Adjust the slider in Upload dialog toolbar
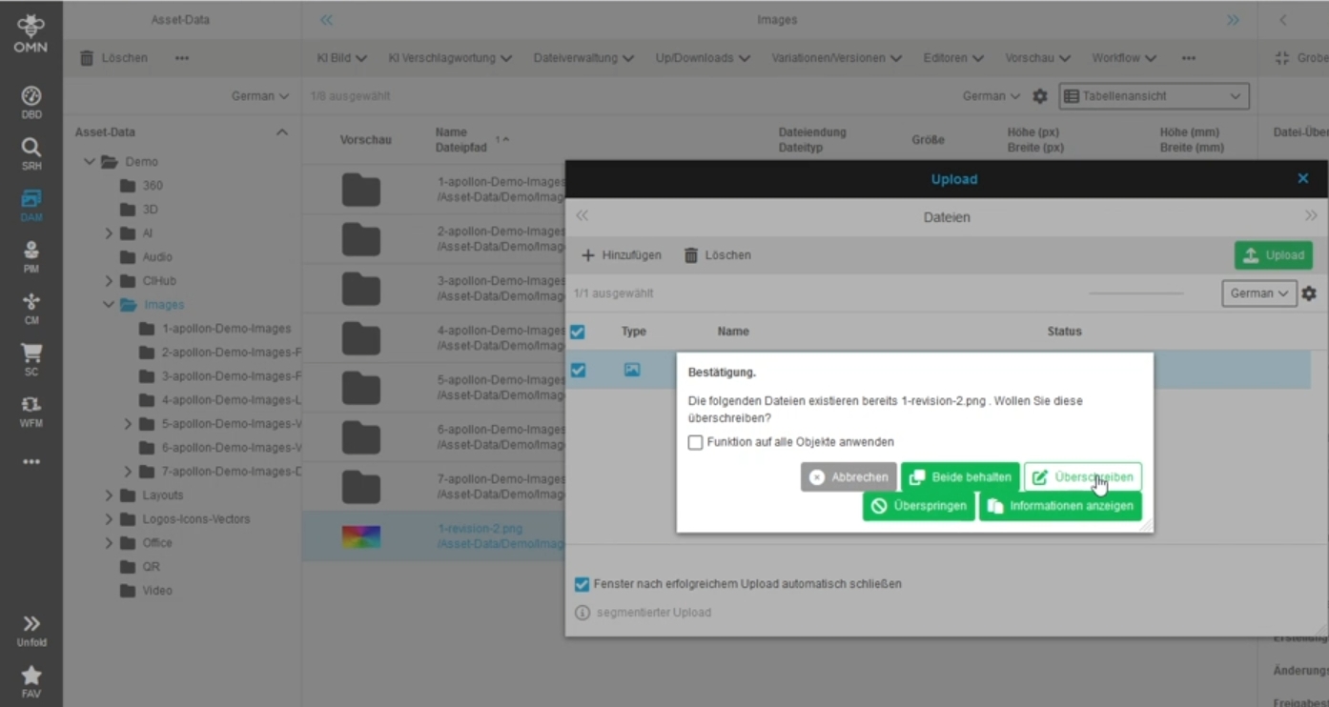The height and width of the screenshot is (707, 1329). (1135, 293)
